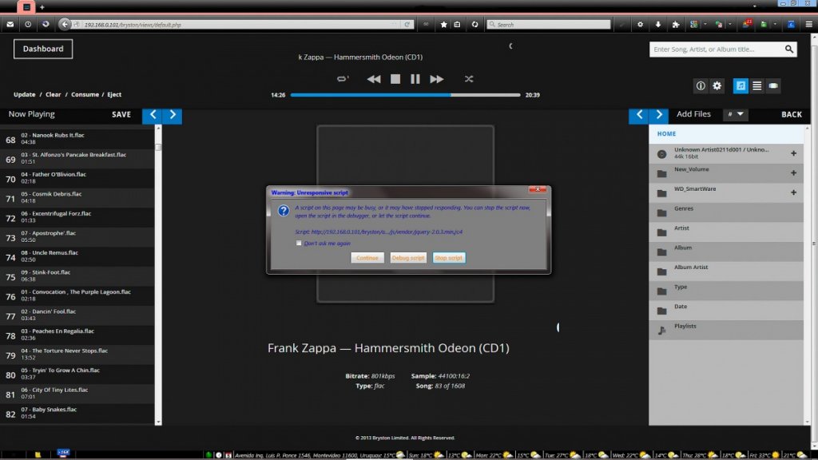
Task: Focus the song, artist, album search box
Action: [x=717, y=49]
